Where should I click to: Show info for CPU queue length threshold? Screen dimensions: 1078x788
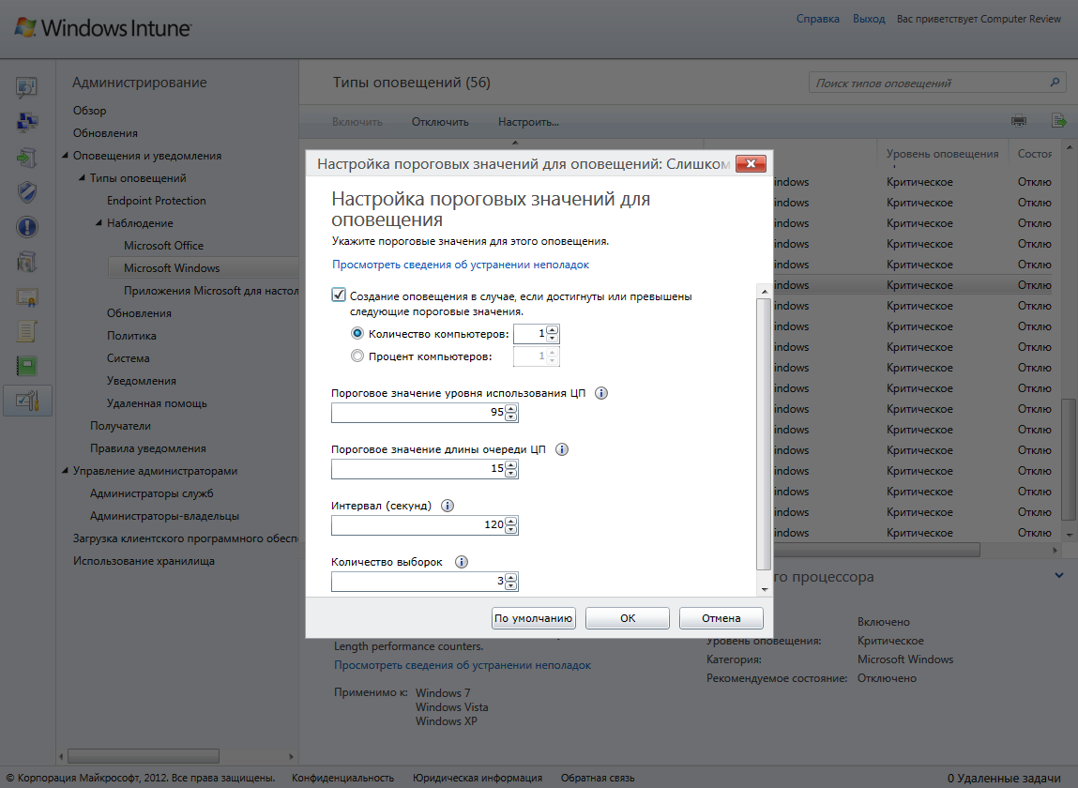[x=562, y=449]
